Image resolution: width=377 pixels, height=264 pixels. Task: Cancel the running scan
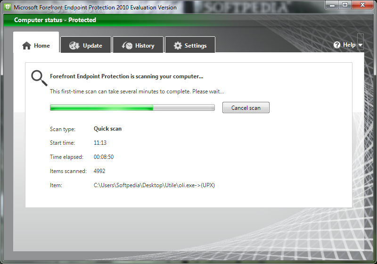tap(246, 107)
